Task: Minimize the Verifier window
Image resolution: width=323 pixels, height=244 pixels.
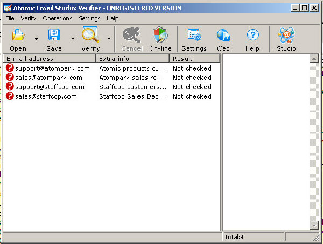Action: tap(295, 8)
